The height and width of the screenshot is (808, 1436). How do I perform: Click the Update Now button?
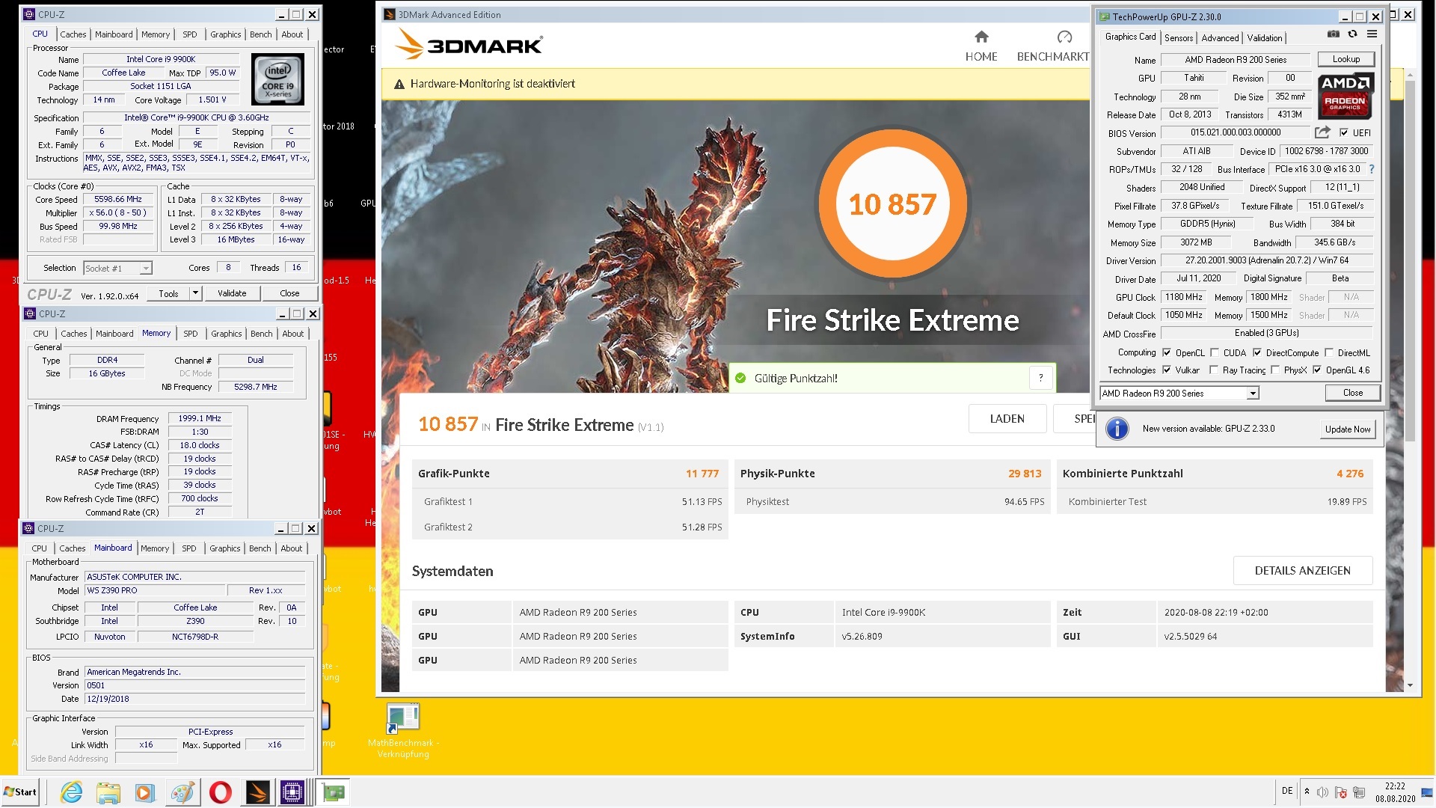pos(1347,429)
